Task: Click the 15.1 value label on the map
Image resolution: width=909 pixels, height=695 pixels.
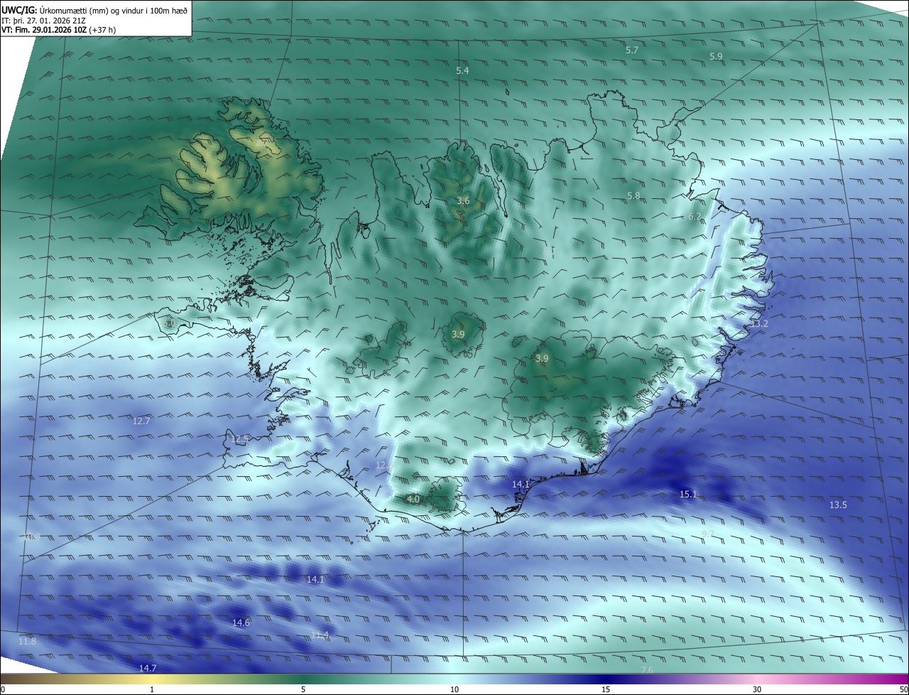Action: pyautogui.click(x=688, y=495)
